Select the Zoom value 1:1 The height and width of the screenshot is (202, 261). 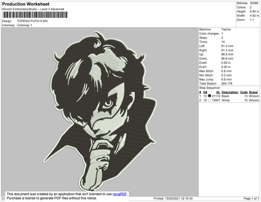click(252, 20)
